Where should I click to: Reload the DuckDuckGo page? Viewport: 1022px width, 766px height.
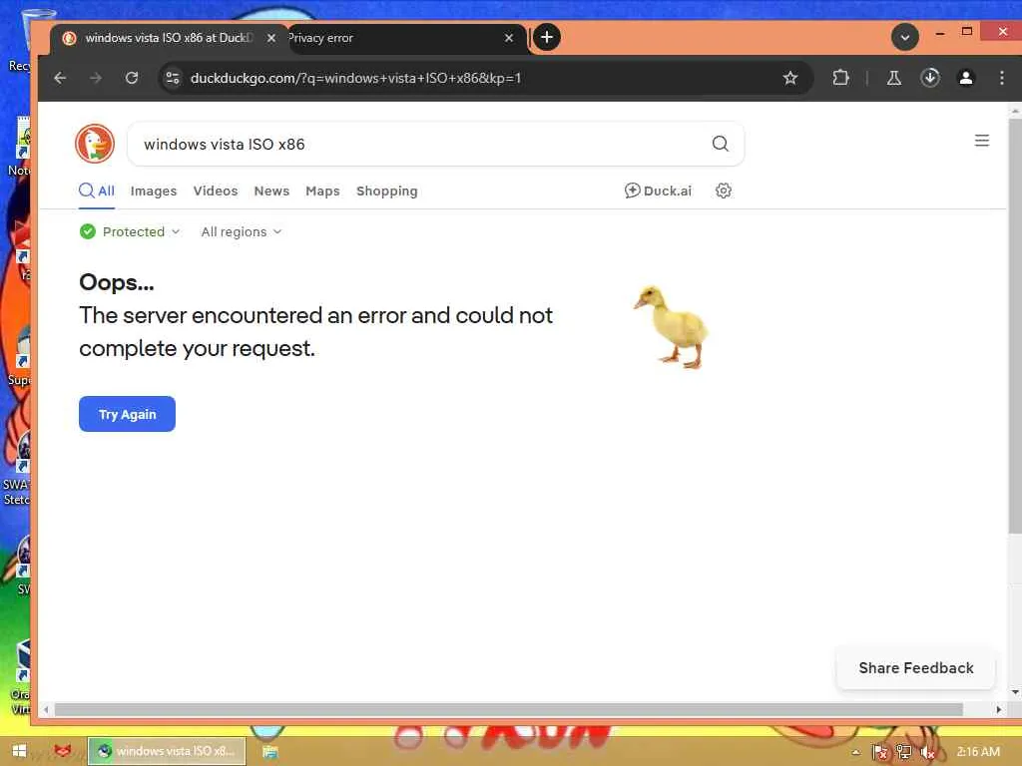coord(132,78)
